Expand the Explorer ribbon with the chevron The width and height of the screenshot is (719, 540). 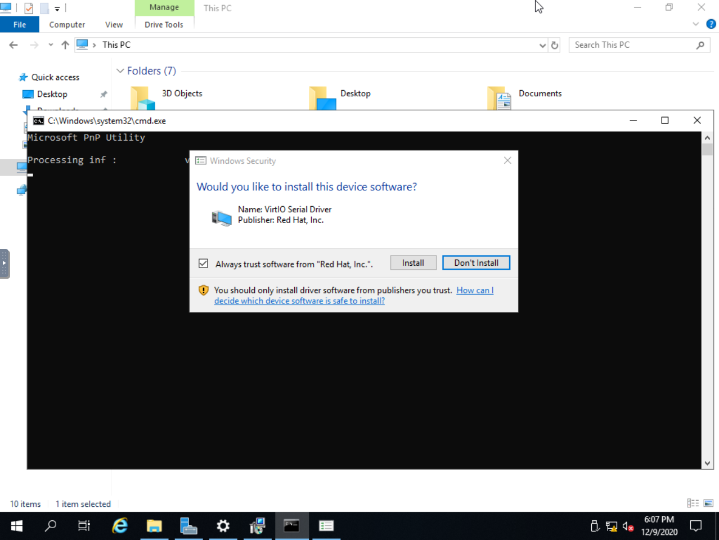696,24
